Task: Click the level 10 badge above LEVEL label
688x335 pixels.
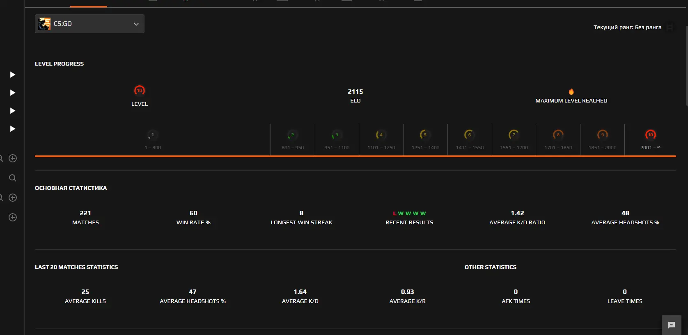Action: tap(140, 91)
